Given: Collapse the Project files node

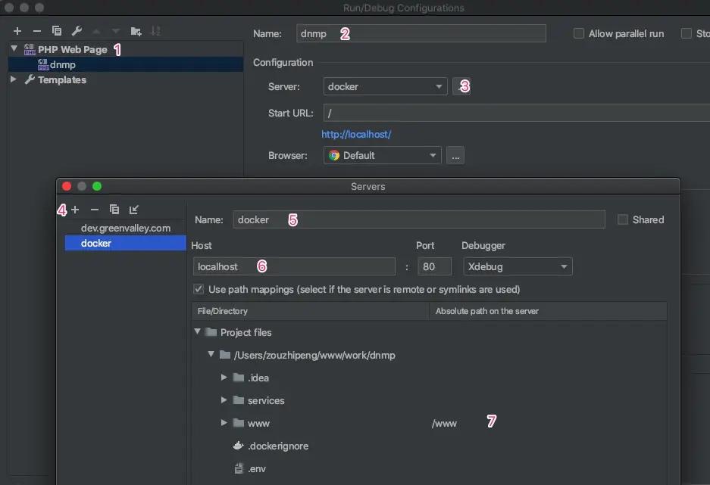Looking at the screenshot, I should pyautogui.click(x=198, y=331).
